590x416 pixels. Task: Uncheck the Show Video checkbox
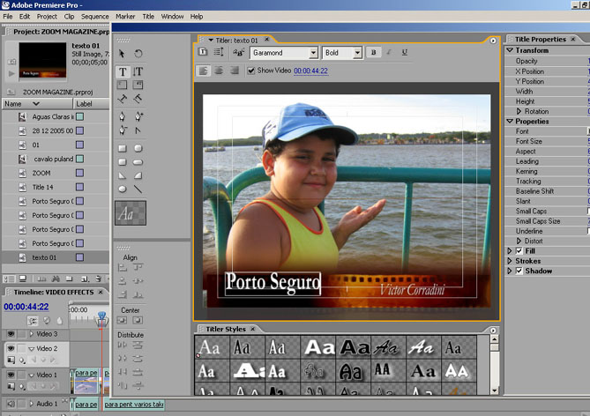coord(251,71)
